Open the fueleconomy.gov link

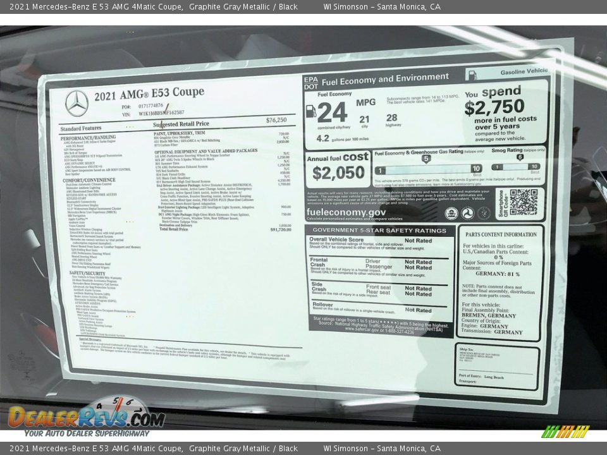tap(346, 212)
